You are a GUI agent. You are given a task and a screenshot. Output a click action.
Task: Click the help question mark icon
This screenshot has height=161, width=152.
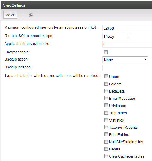[31, 15]
